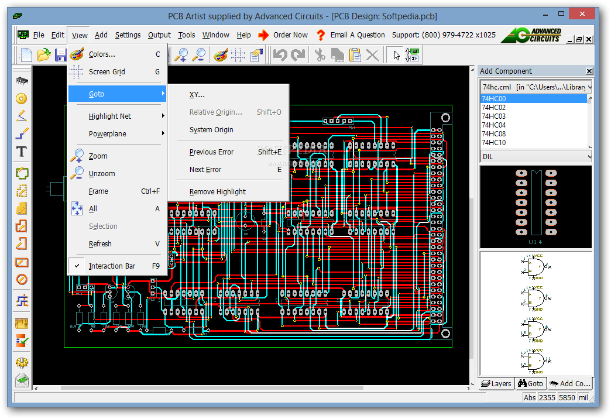Switch to the Add Co... tab

(x=570, y=383)
